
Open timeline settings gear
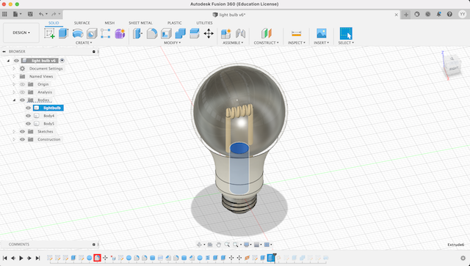click(463, 258)
